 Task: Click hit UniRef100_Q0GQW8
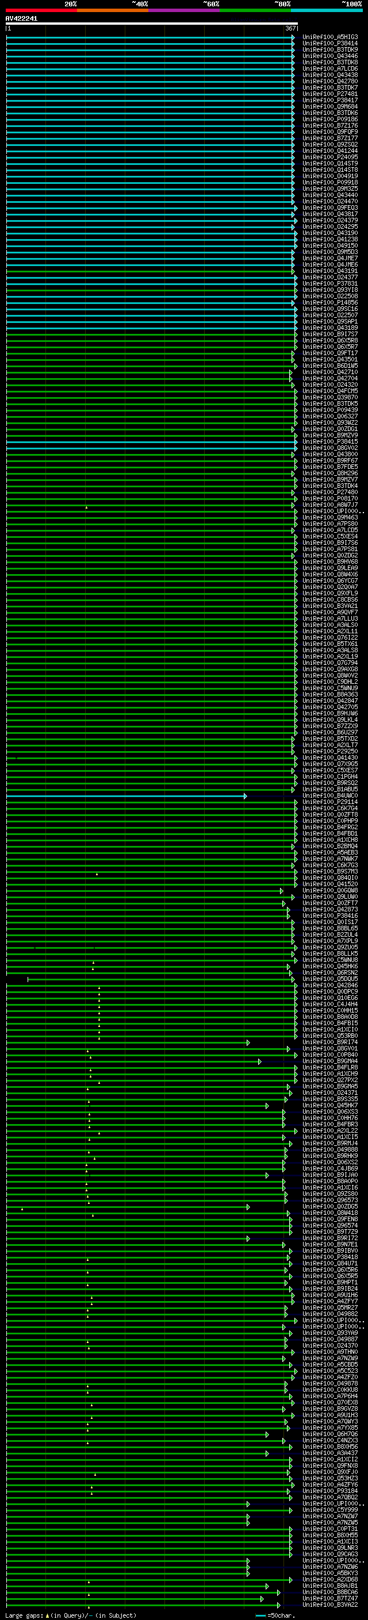[x=330, y=891]
